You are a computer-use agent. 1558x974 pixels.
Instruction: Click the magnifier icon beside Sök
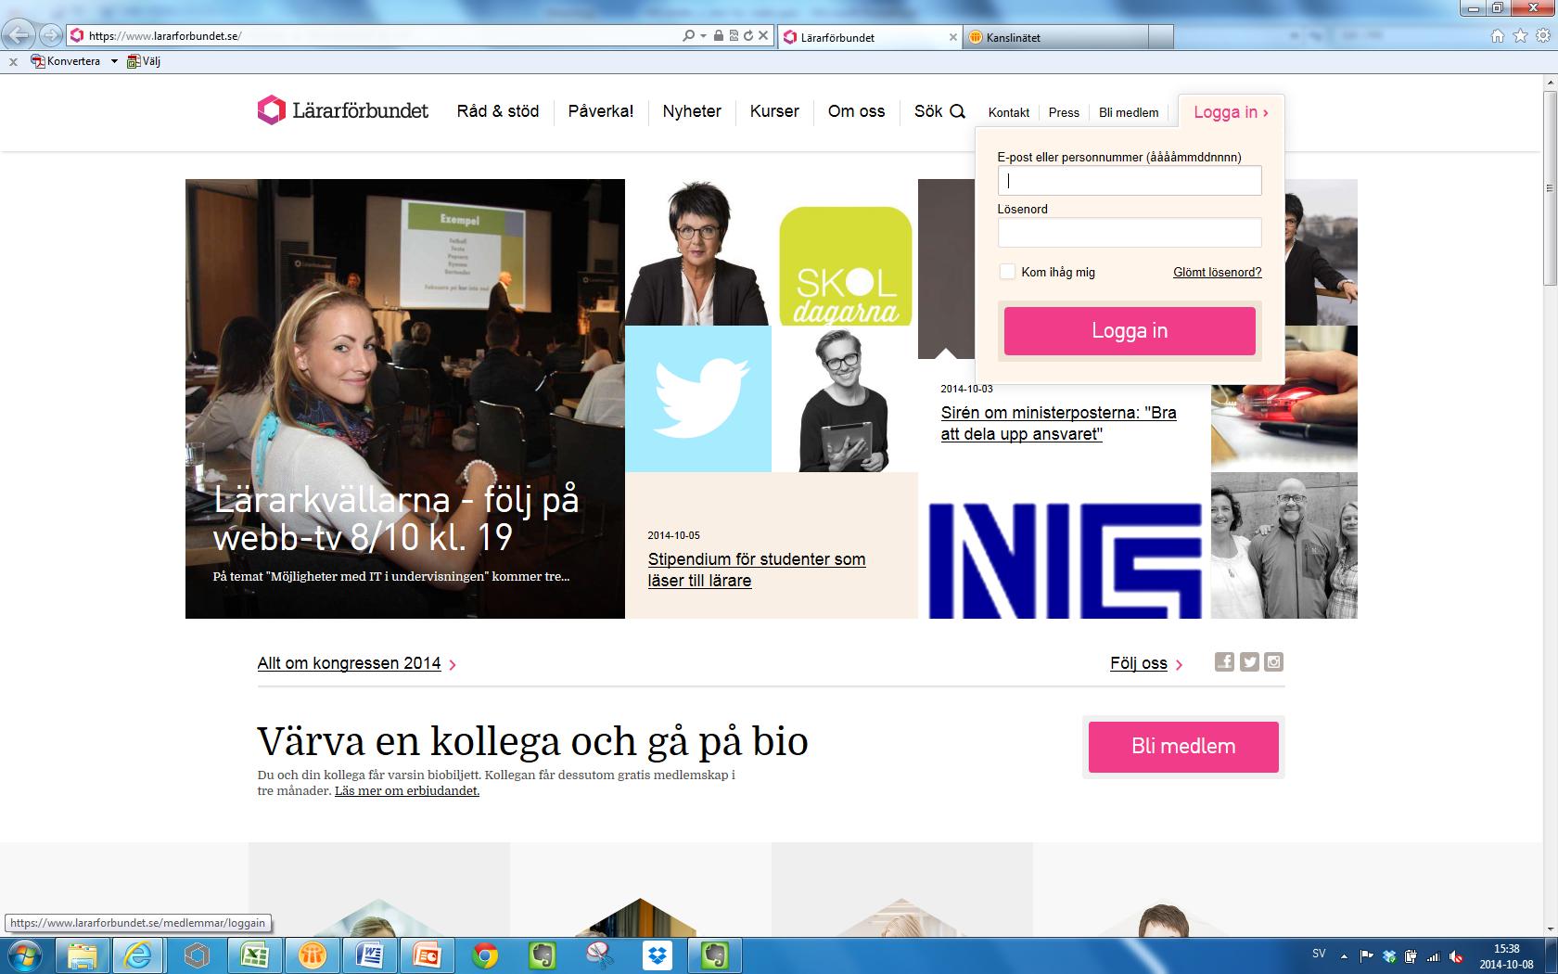[958, 112]
